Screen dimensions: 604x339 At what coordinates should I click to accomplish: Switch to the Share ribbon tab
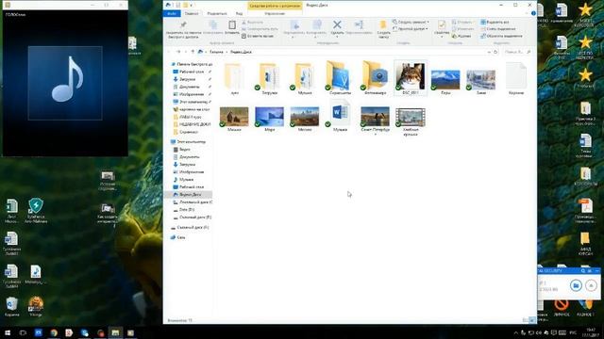point(217,13)
